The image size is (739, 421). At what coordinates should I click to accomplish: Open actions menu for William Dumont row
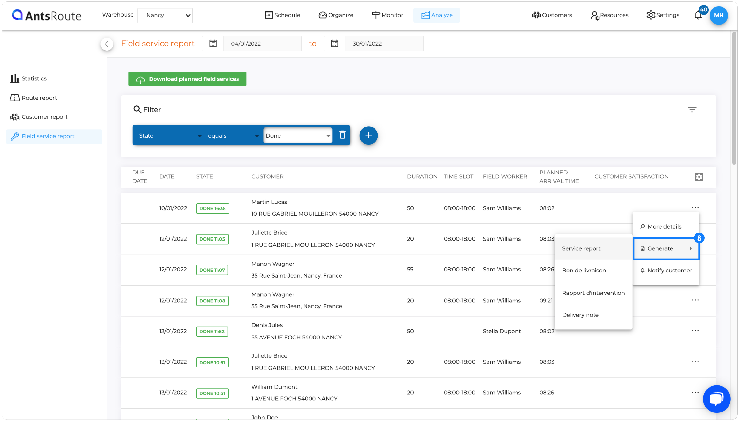[695, 393]
